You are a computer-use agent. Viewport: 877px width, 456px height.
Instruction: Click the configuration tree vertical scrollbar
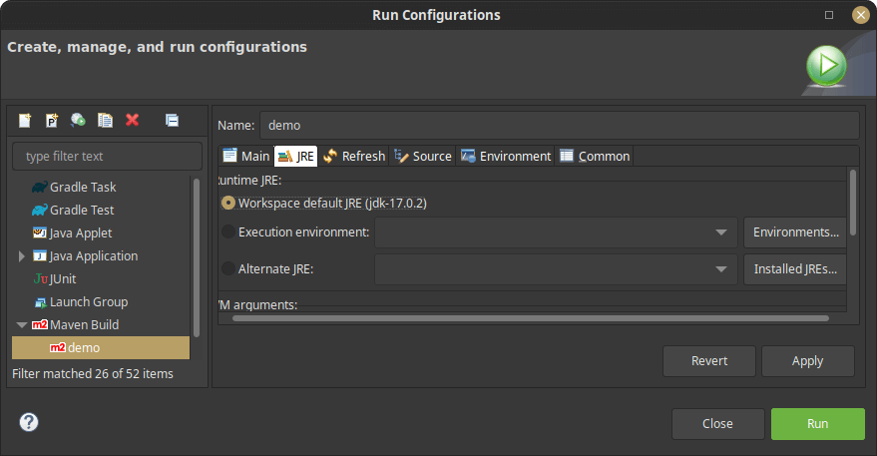(197, 257)
